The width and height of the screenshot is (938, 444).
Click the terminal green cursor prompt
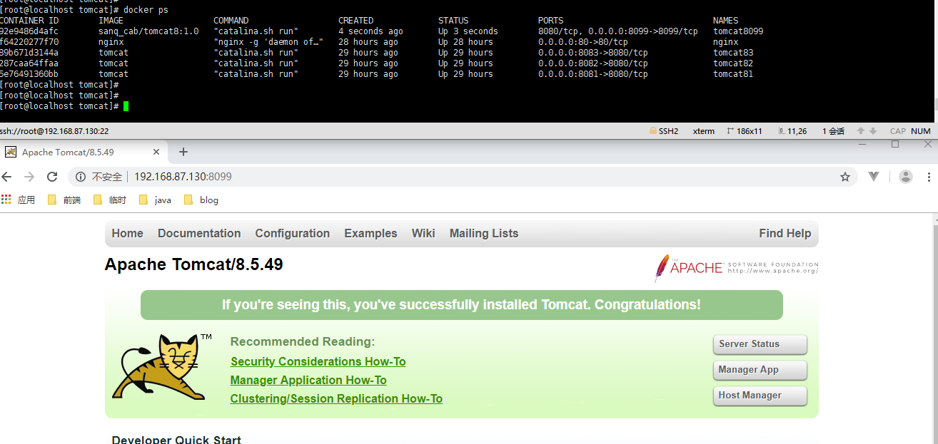pyautogui.click(x=126, y=106)
